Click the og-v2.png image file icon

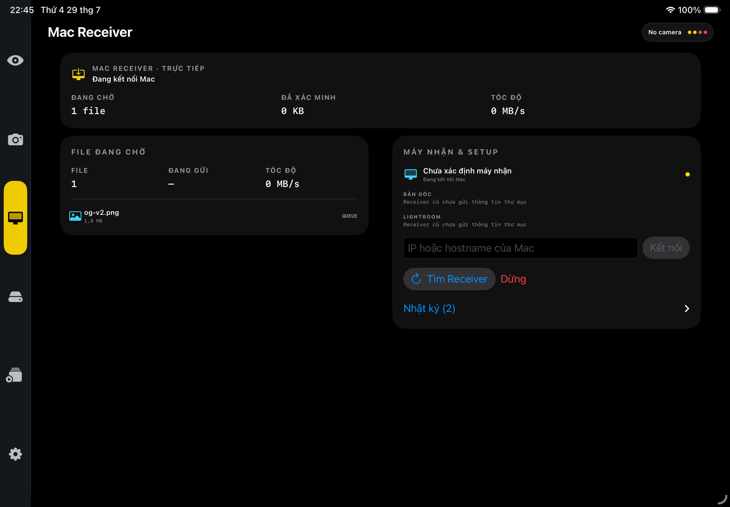click(75, 216)
